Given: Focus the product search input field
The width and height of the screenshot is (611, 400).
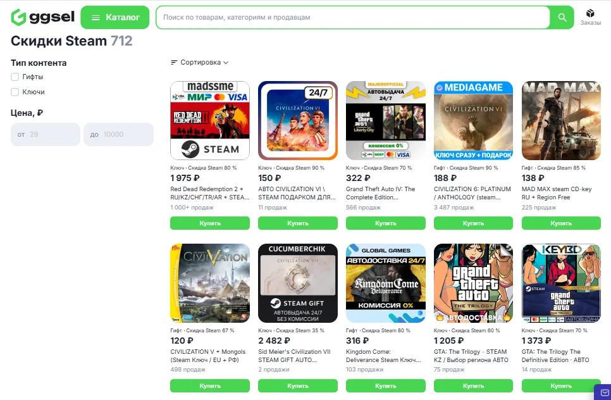Looking at the screenshot, I should pos(353,18).
